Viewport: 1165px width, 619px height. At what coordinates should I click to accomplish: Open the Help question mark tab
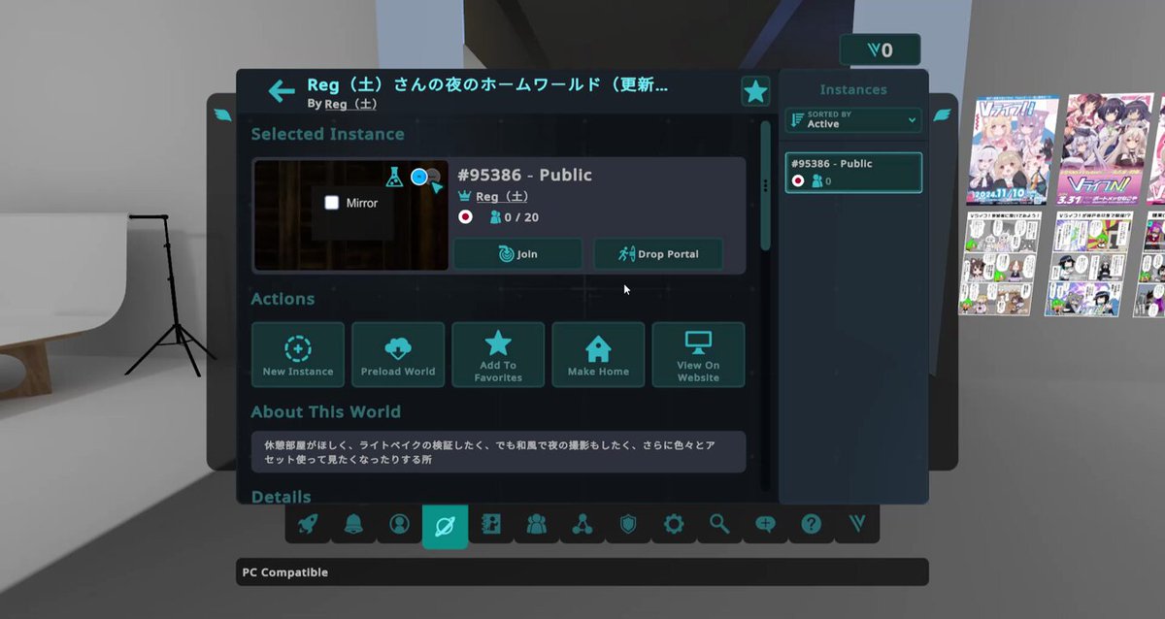811,525
